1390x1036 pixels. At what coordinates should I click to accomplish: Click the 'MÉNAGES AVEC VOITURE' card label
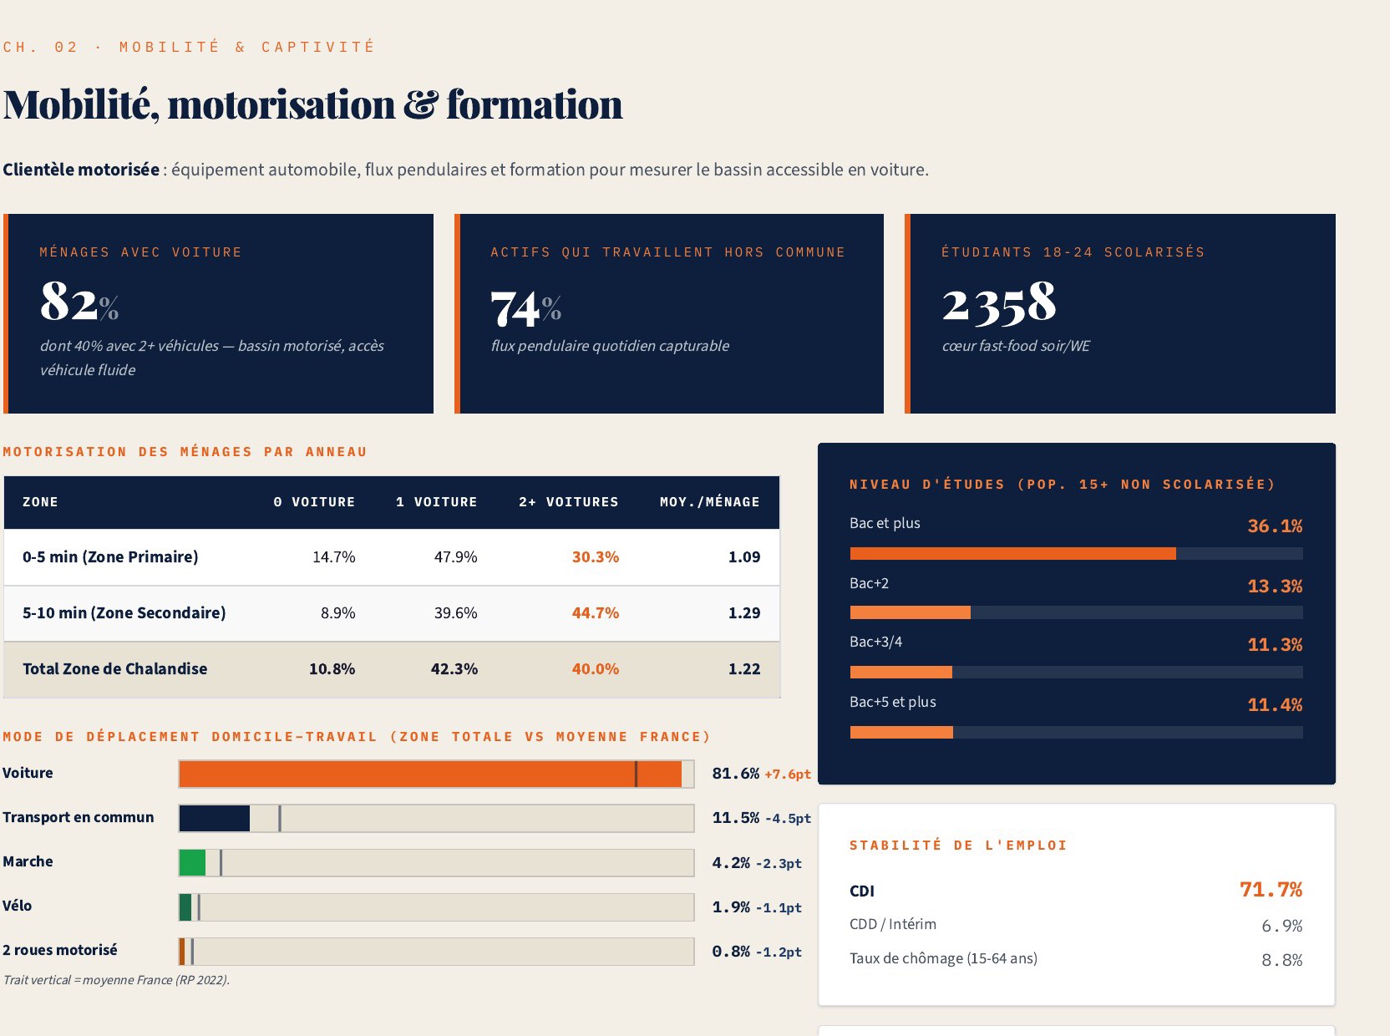(x=140, y=252)
